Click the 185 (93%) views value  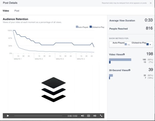(x=148, y=59)
